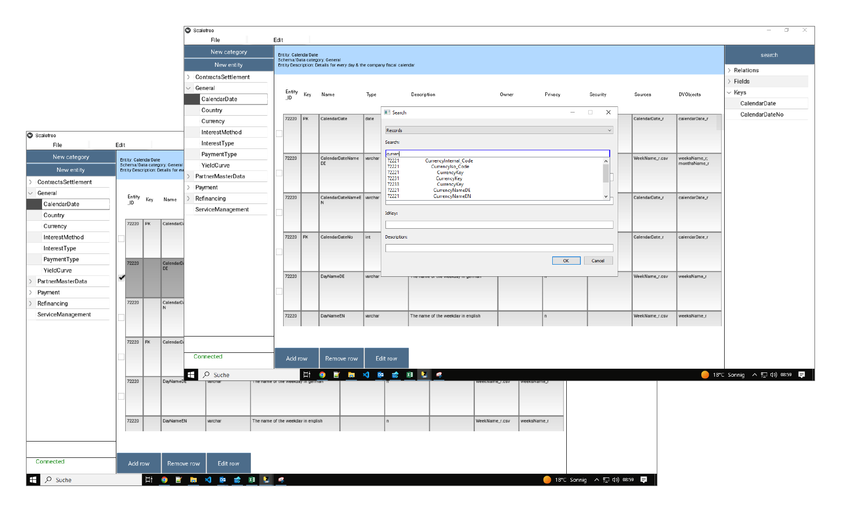Check the box next to the CalendarDateNameEN row
Screen dimensions: 841x512
pos(279,212)
